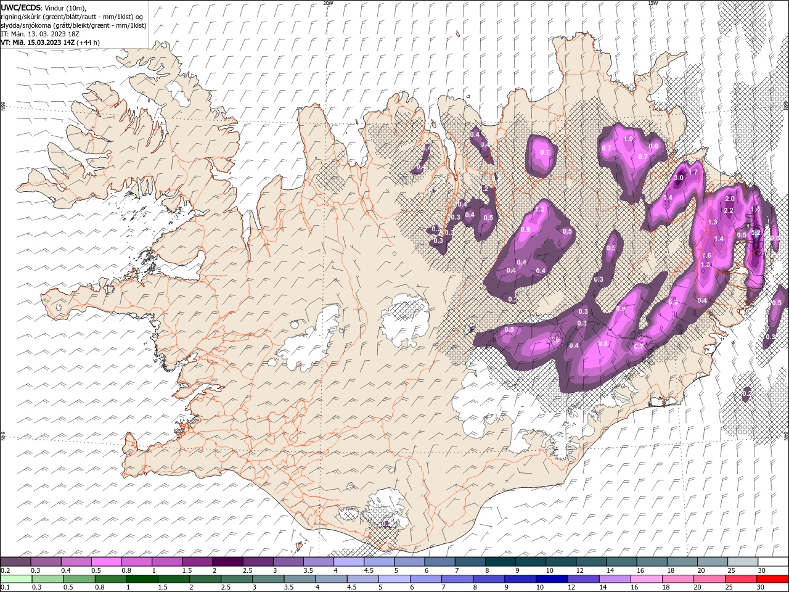Click the bottom-row swatch between 20 and 25
The image size is (789, 592).
(x=709, y=579)
